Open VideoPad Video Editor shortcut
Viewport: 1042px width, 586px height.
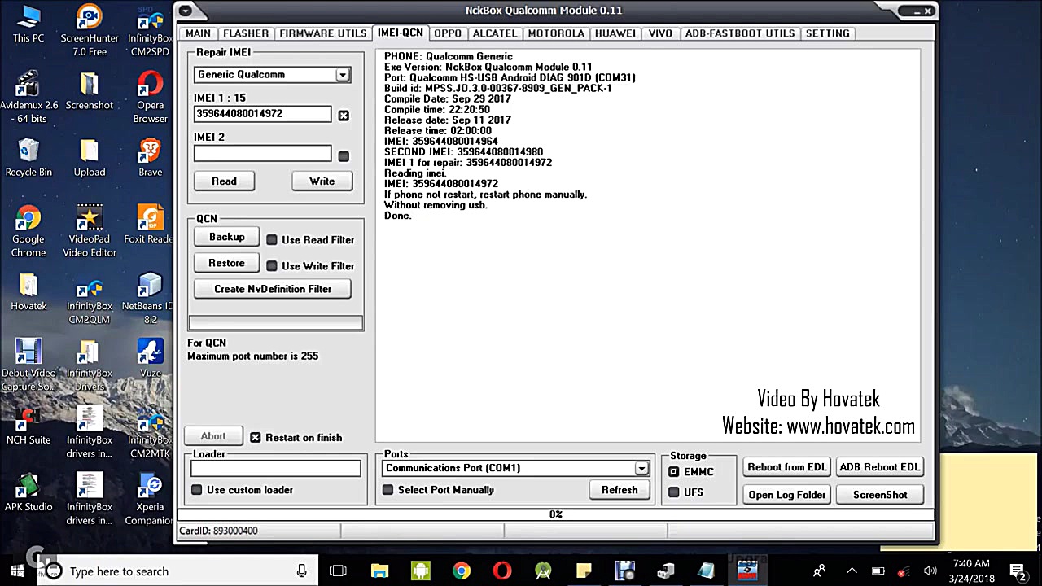pyautogui.click(x=90, y=232)
